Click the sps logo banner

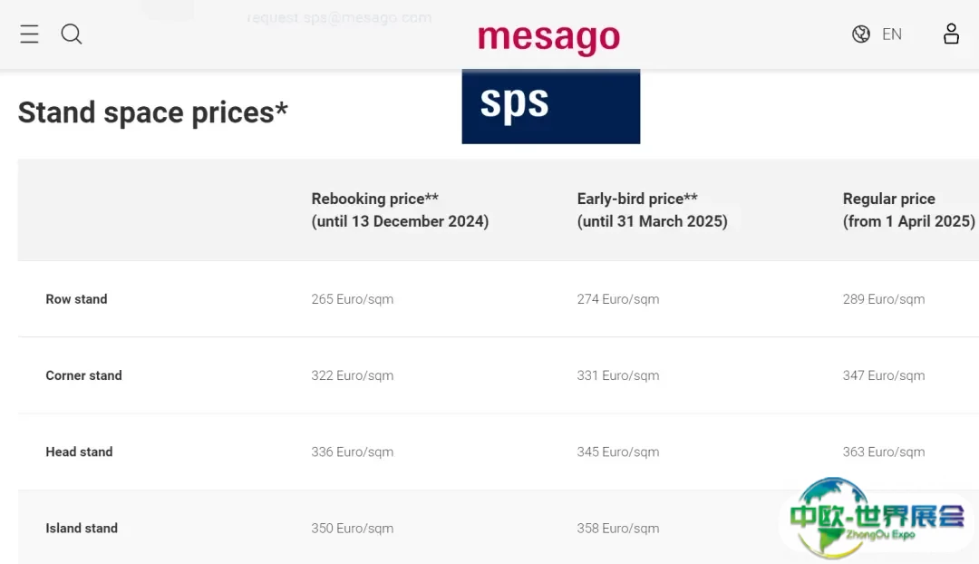pos(550,105)
